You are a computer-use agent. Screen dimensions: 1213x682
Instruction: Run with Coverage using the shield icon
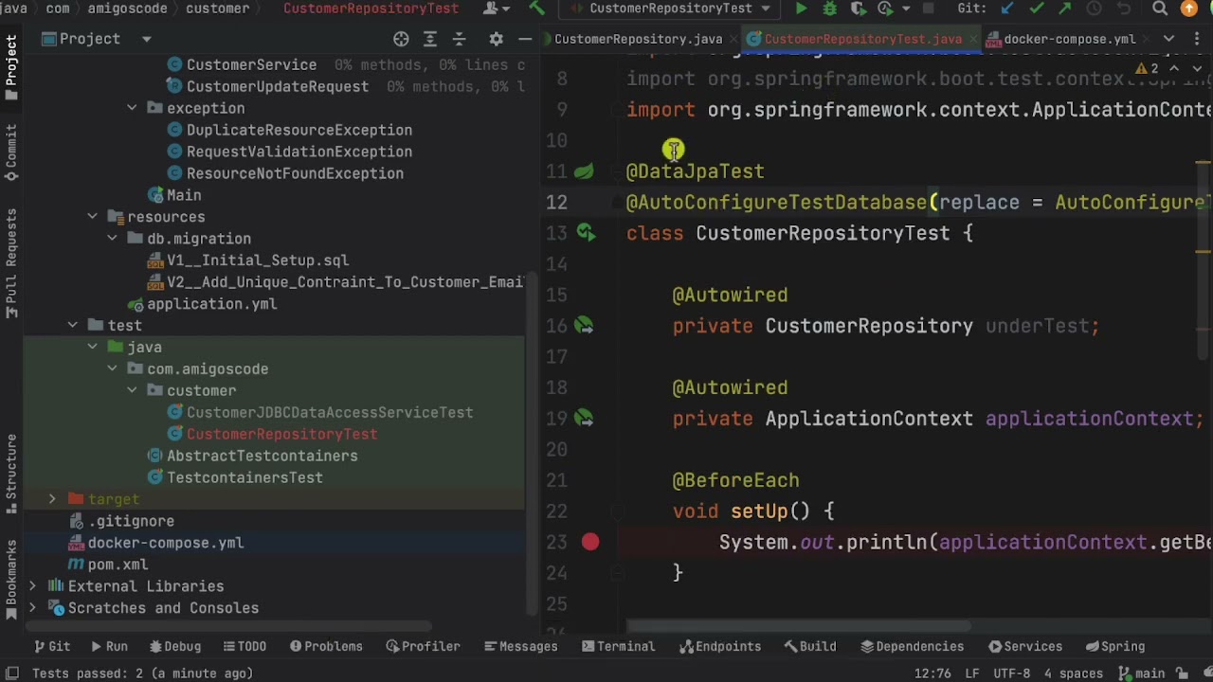click(x=858, y=9)
